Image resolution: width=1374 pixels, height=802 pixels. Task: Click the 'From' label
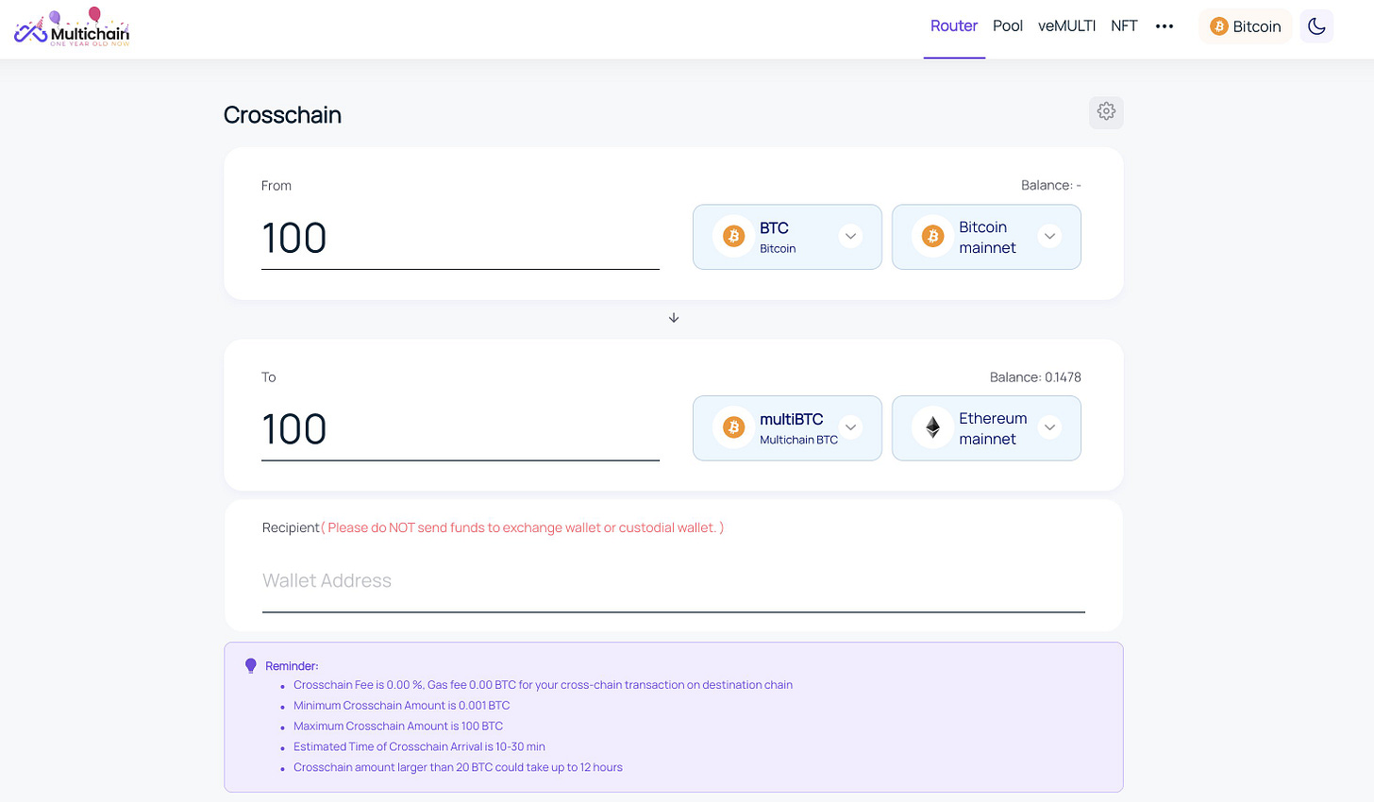pos(276,186)
